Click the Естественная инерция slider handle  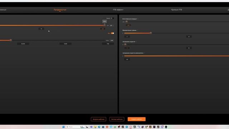127,21
